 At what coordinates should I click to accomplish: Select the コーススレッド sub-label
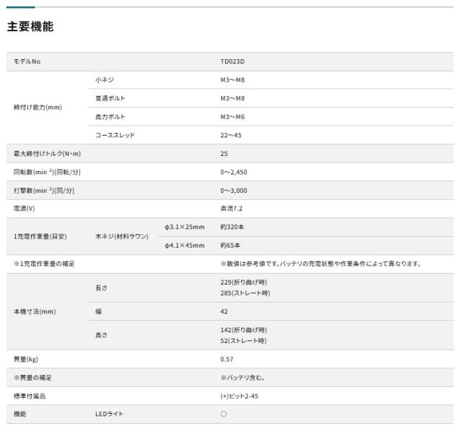tap(115, 135)
